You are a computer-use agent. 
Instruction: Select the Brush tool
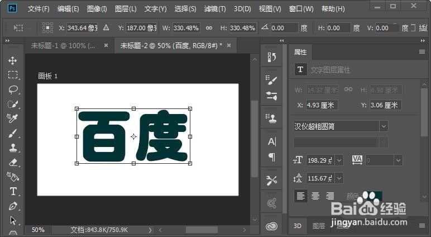click(x=13, y=133)
